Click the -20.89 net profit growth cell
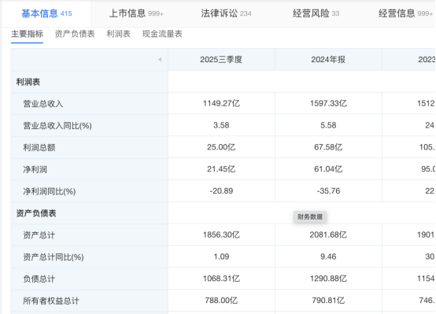This screenshot has height=314, width=436. click(x=221, y=191)
